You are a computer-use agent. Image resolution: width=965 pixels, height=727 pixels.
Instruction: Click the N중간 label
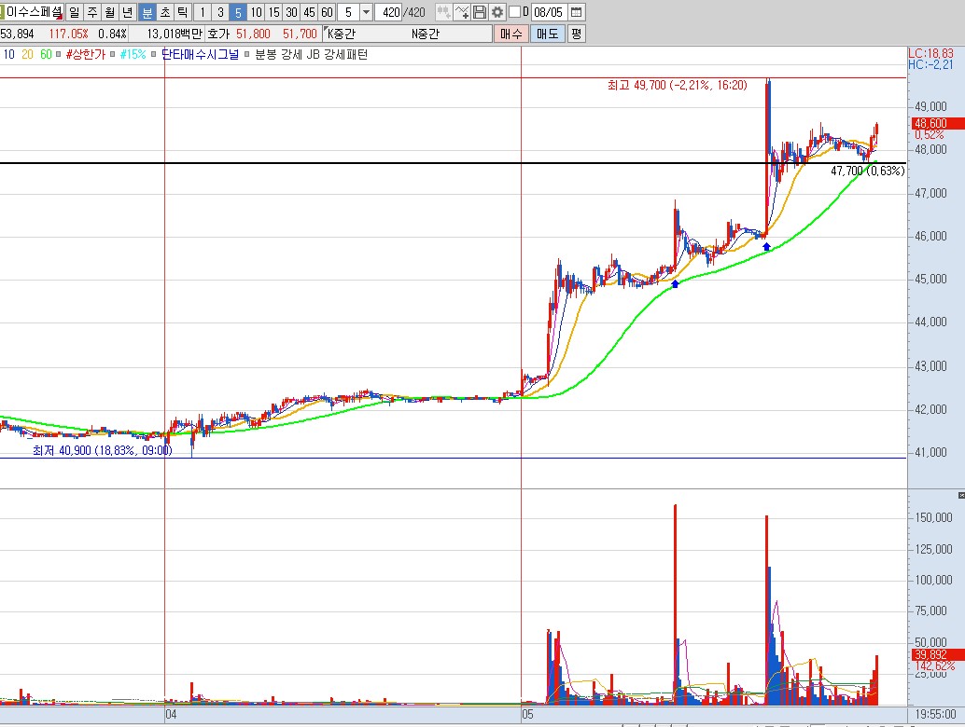426,34
